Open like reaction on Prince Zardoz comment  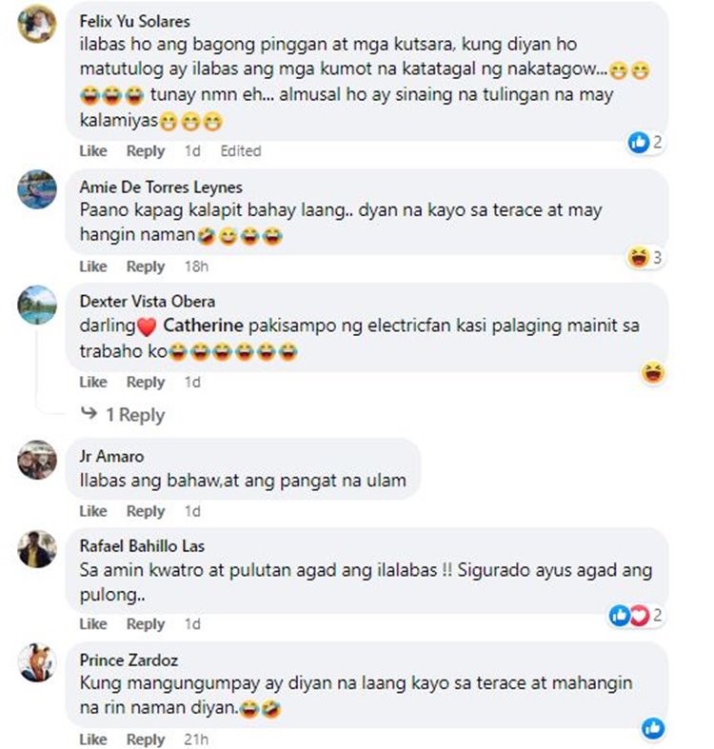[653, 728]
